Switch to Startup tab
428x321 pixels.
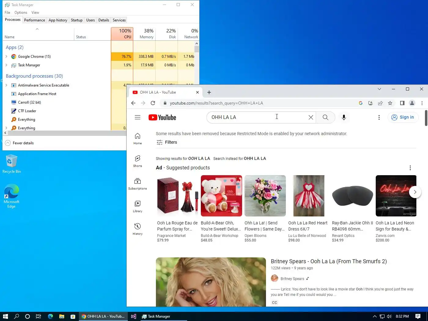[77, 20]
